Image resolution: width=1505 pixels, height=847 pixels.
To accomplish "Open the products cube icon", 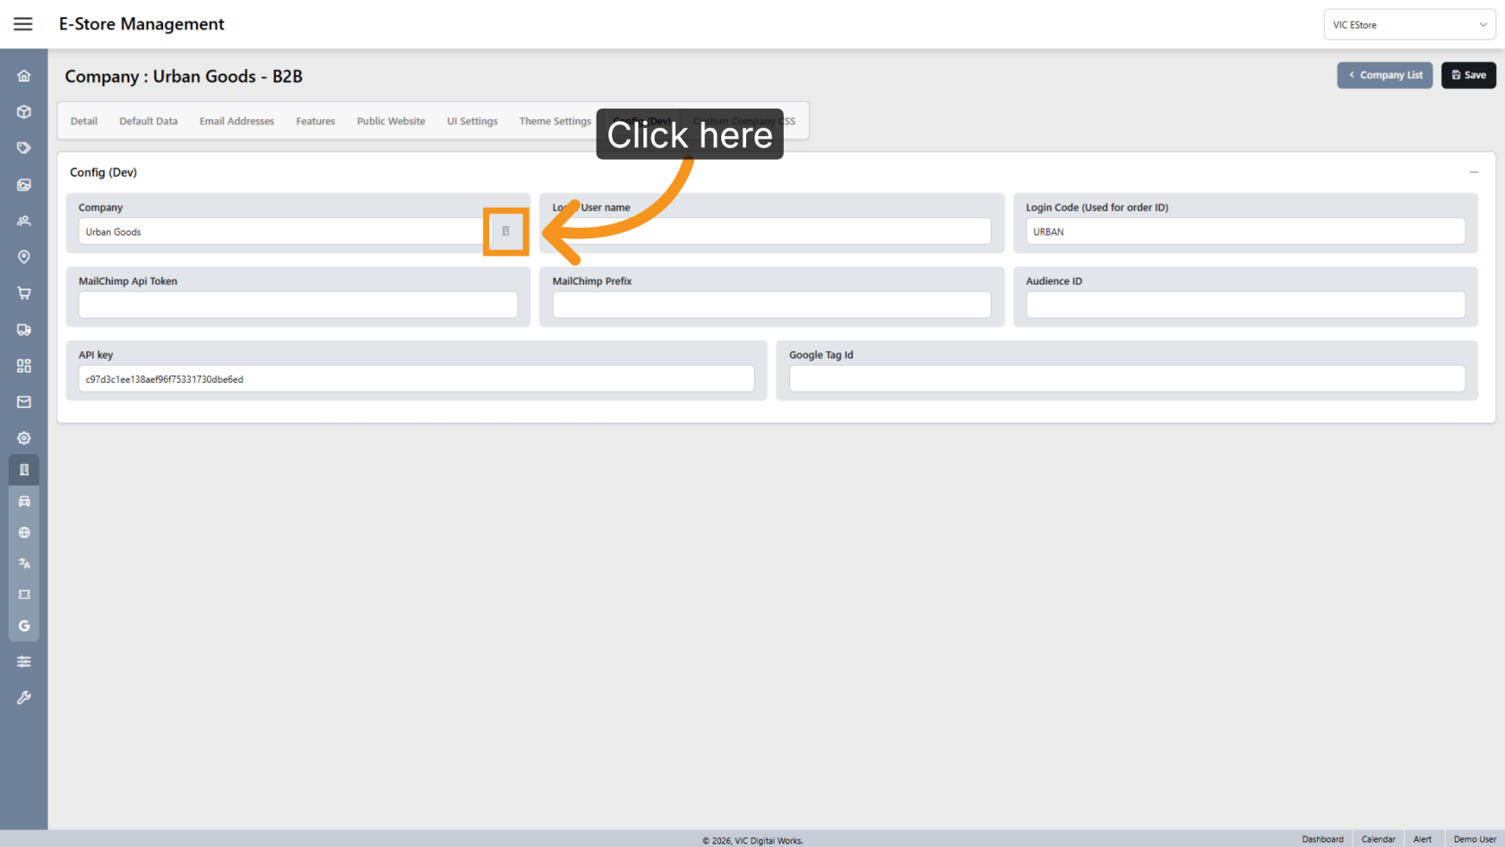I will tap(24, 112).
